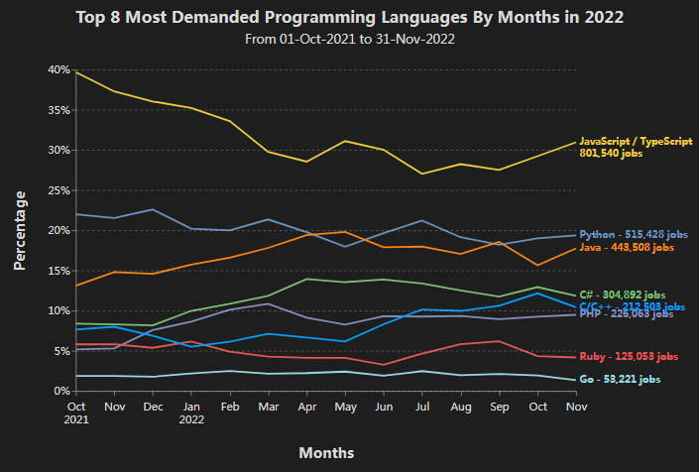Click the Percentage y-axis title
Viewport: 699px width, 472px height.
tap(20, 230)
